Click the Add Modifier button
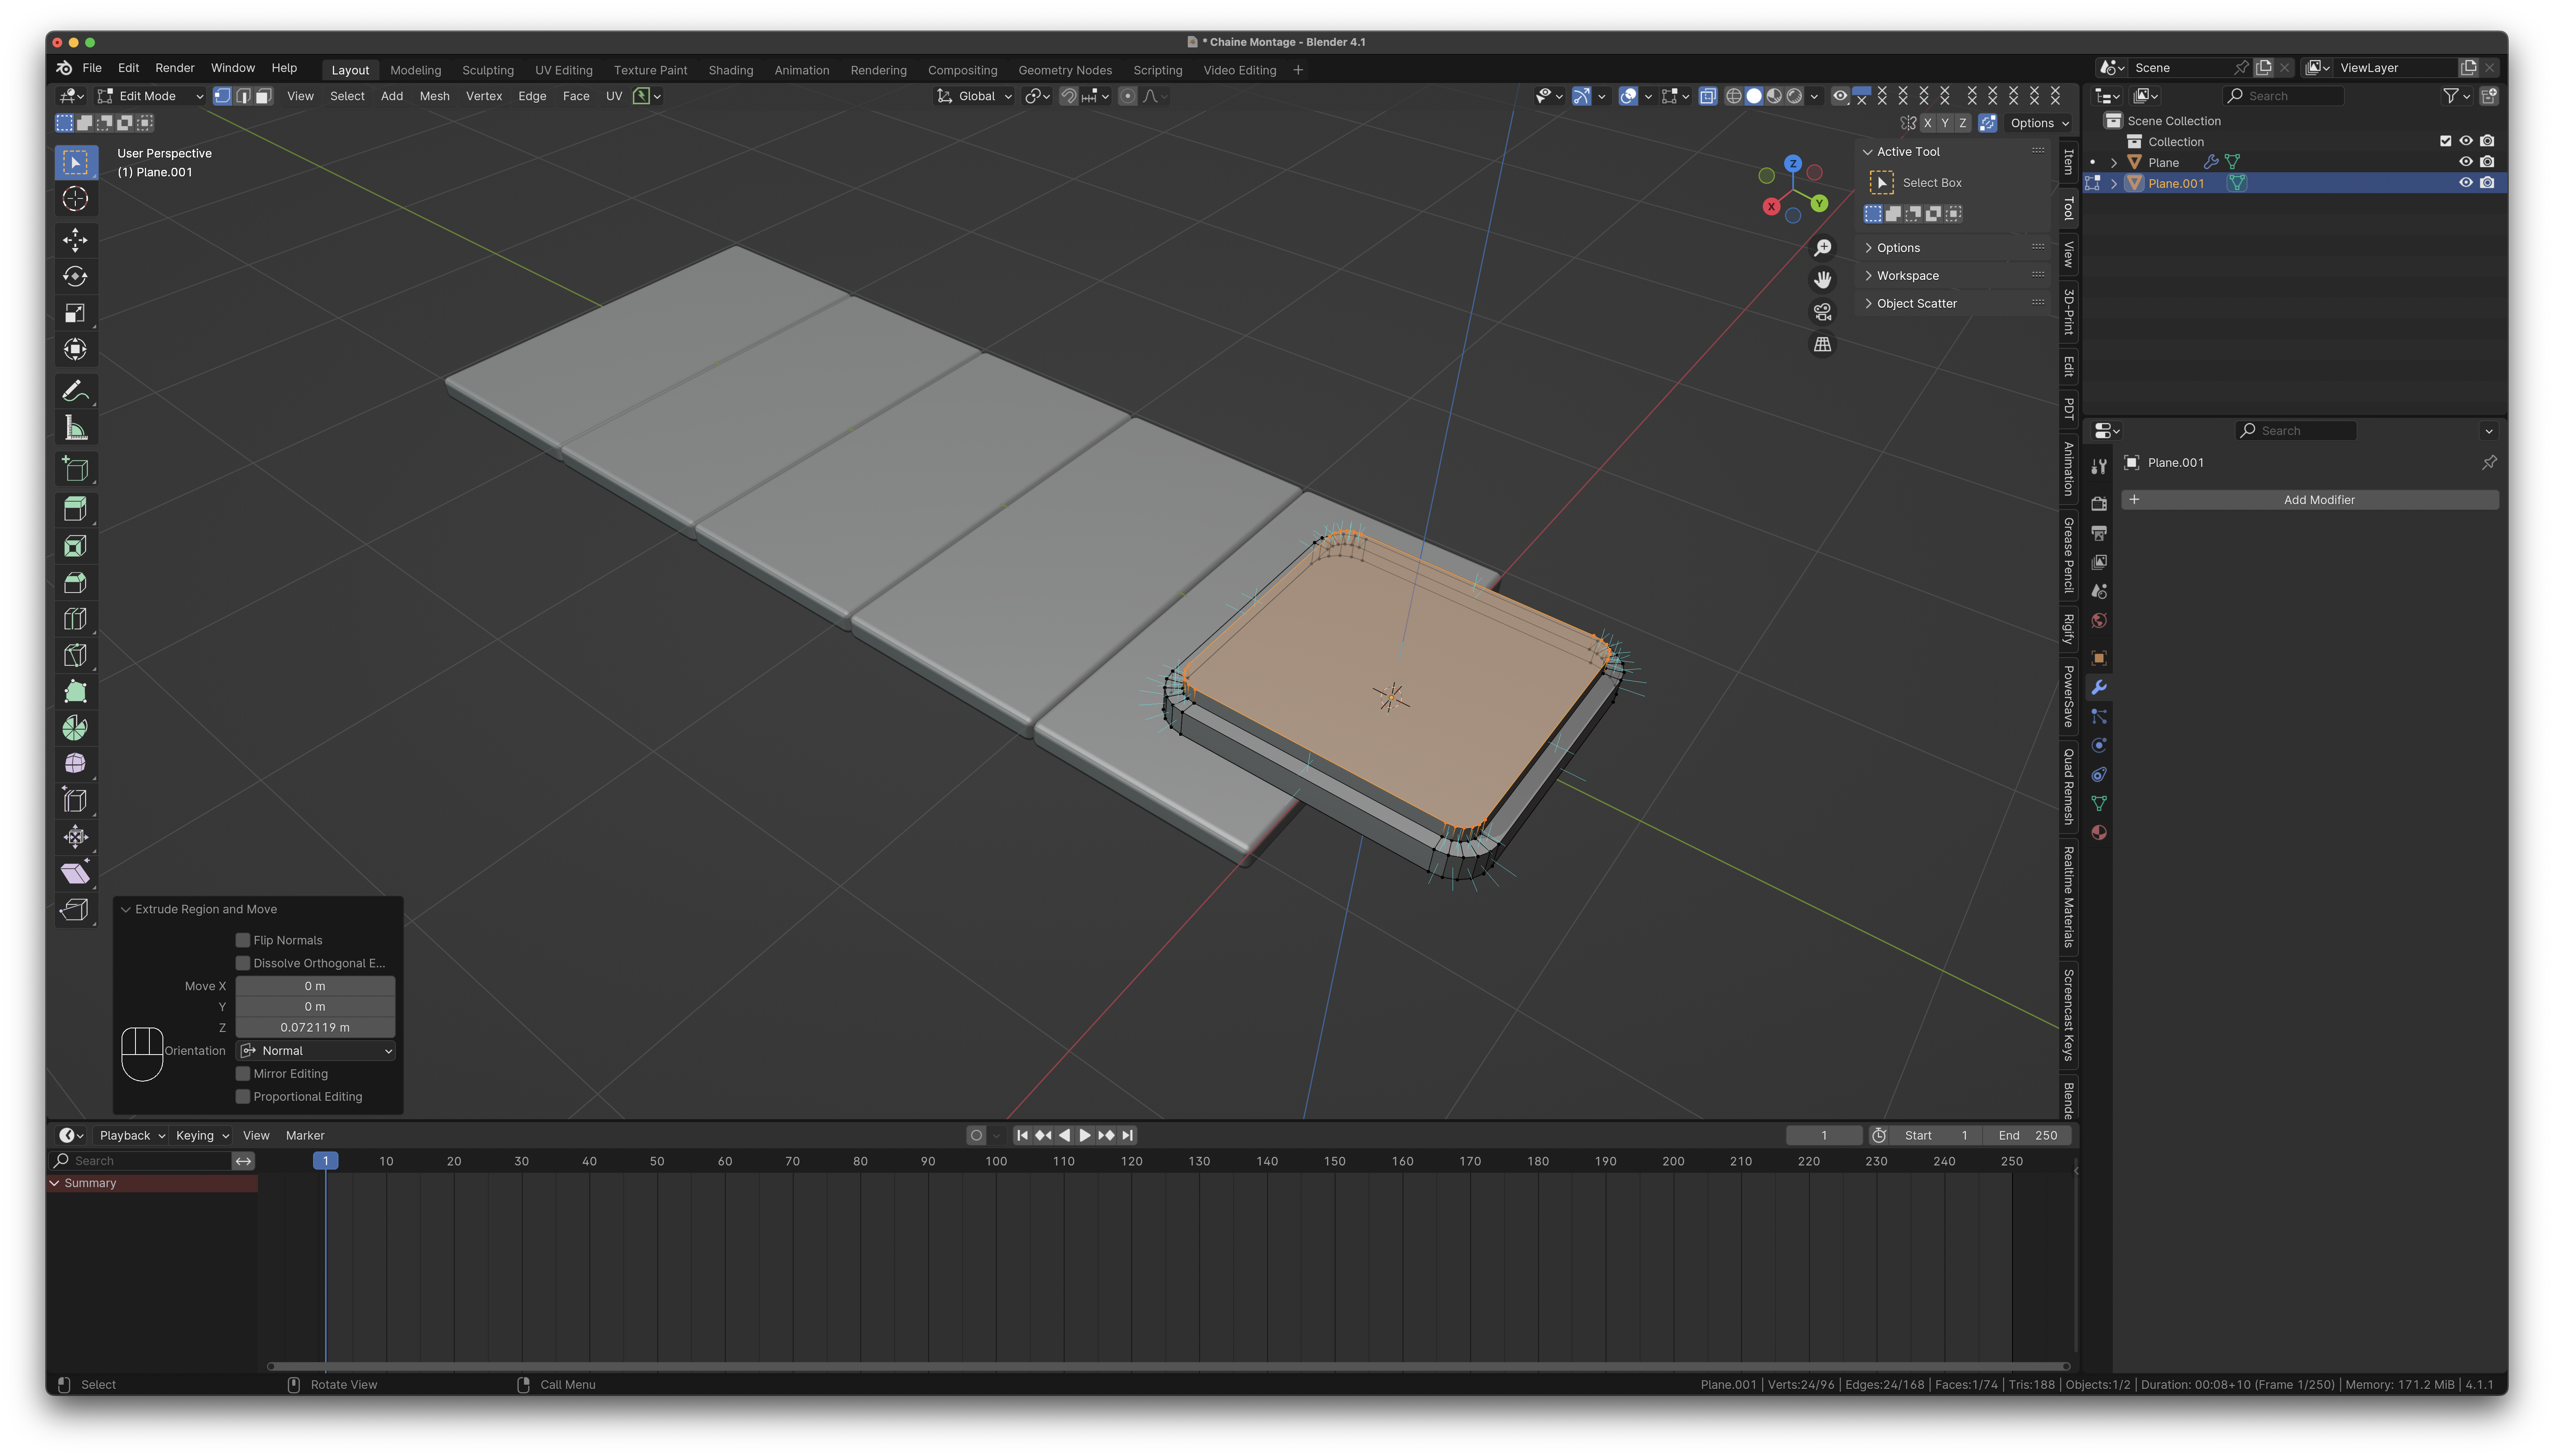Image resolution: width=2554 pixels, height=1456 pixels. [x=2311, y=500]
